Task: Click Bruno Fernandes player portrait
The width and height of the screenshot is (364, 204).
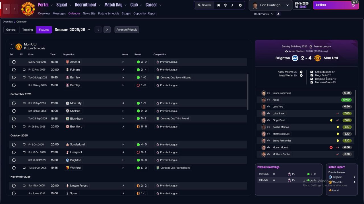Action: pos(264,141)
